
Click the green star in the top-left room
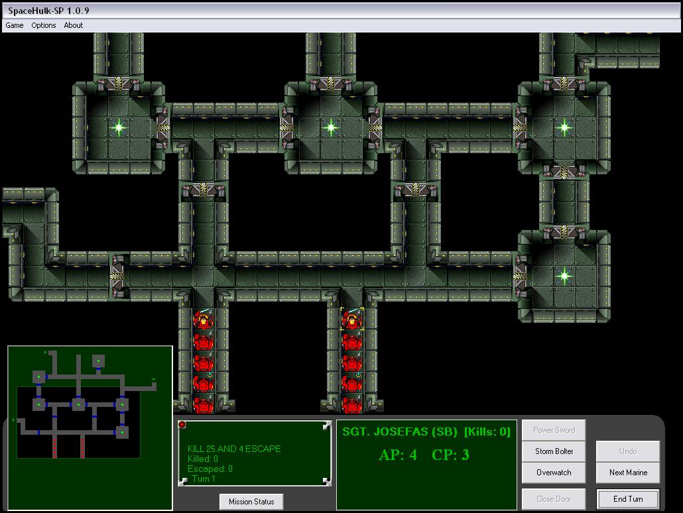[x=119, y=128]
